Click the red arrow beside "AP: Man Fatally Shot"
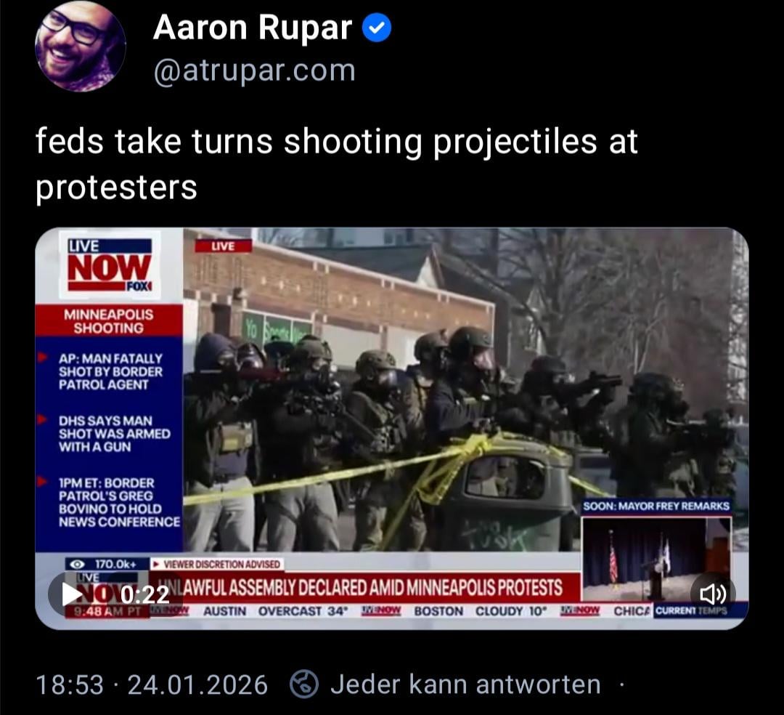Image resolution: width=784 pixels, height=715 pixels. point(43,357)
